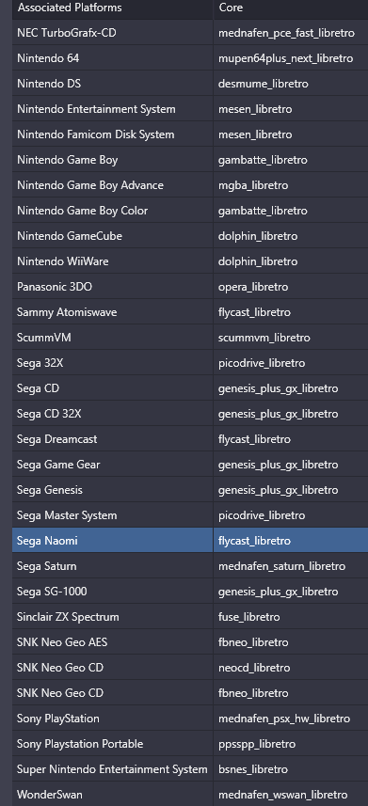Select the Nintendo 64 platform cell
368x806 pixels.
click(113, 58)
